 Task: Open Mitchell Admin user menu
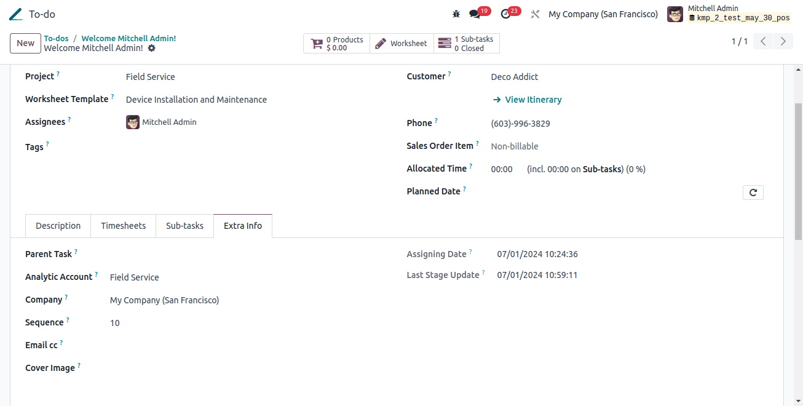pyautogui.click(x=729, y=14)
